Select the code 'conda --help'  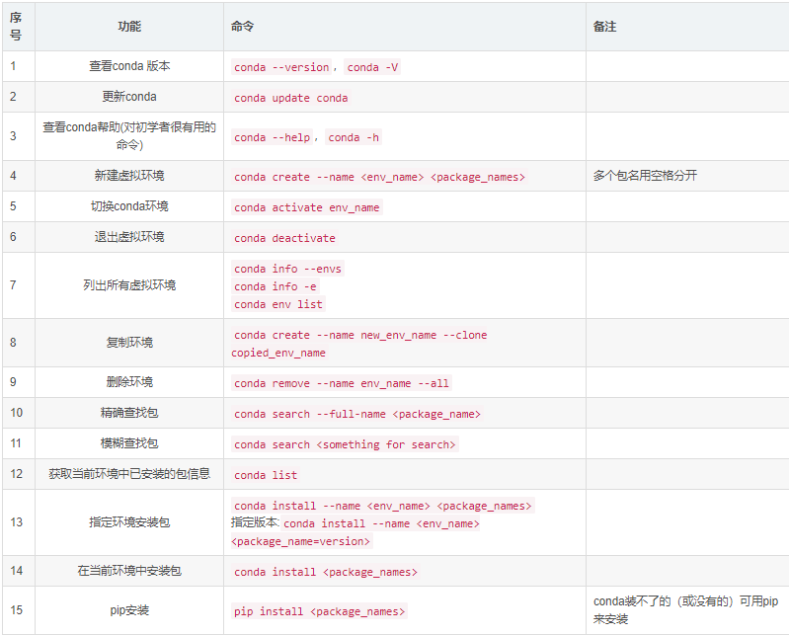click(x=273, y=137)
